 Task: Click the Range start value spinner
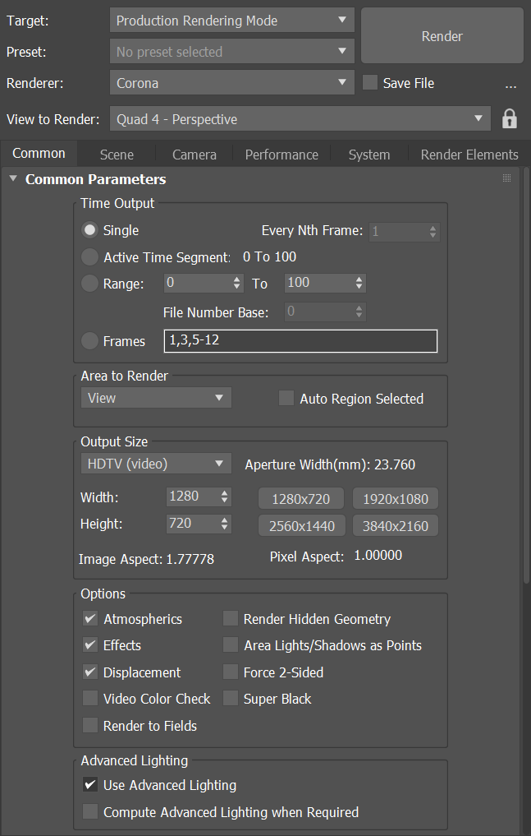pos(237,284)
